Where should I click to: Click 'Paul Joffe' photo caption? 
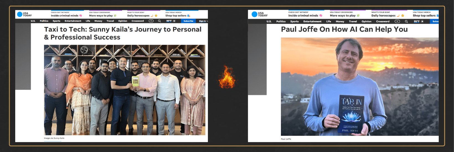coord(286,139)
